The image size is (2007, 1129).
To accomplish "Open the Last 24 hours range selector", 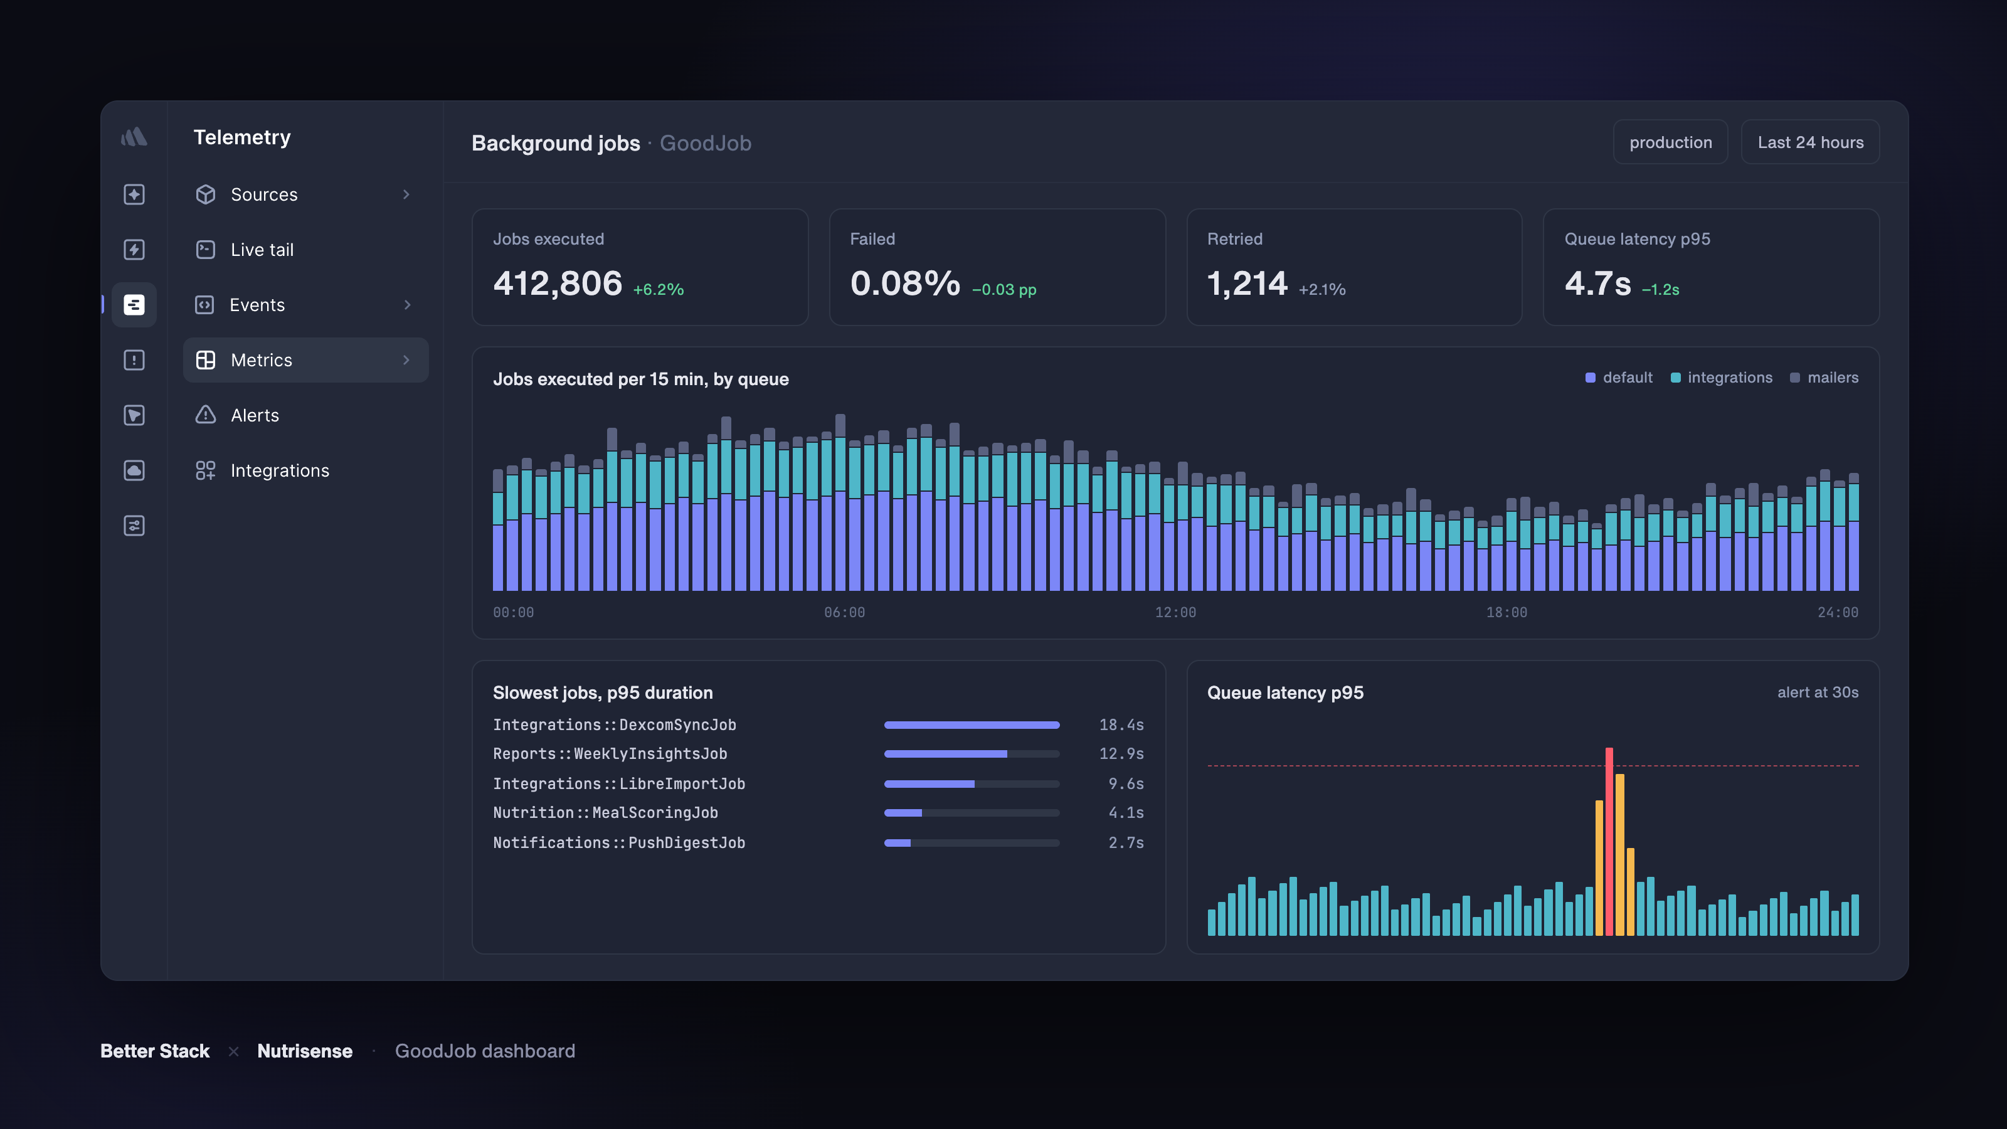I will click(1810, 142).
